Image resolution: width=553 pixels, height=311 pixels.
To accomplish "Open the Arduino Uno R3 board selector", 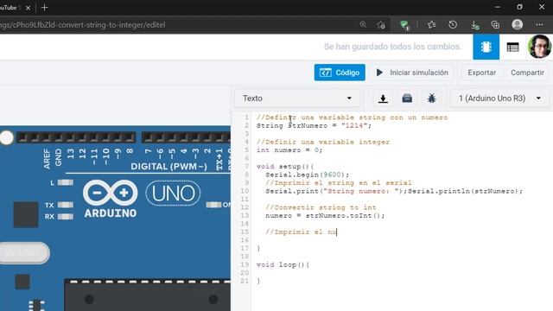I will tap(499, 98).
